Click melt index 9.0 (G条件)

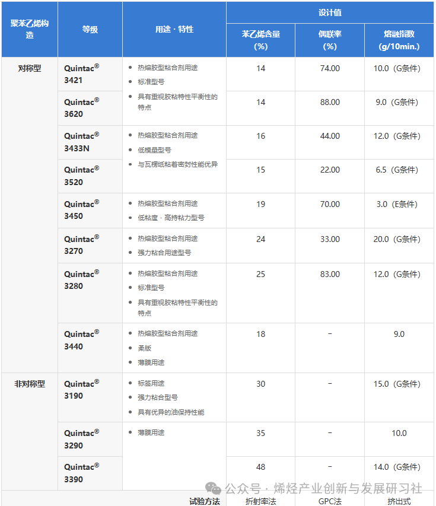pyautogui.click(x=397, y=102)
